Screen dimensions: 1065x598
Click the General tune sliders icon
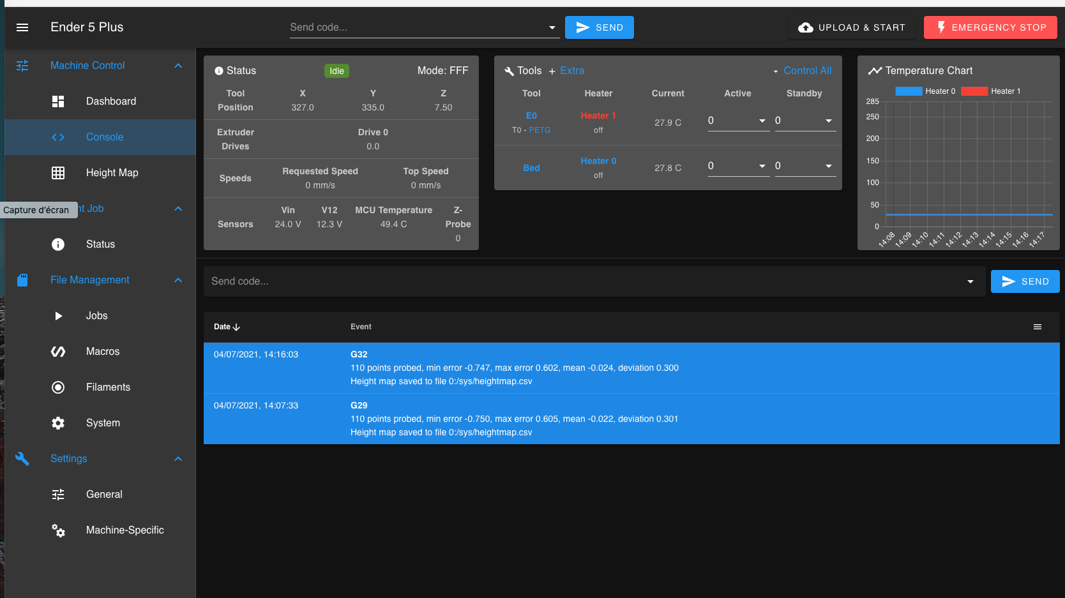click(x=58, y=495)
